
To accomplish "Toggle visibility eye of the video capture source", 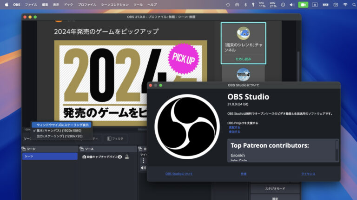I will (x=120, y=157).
